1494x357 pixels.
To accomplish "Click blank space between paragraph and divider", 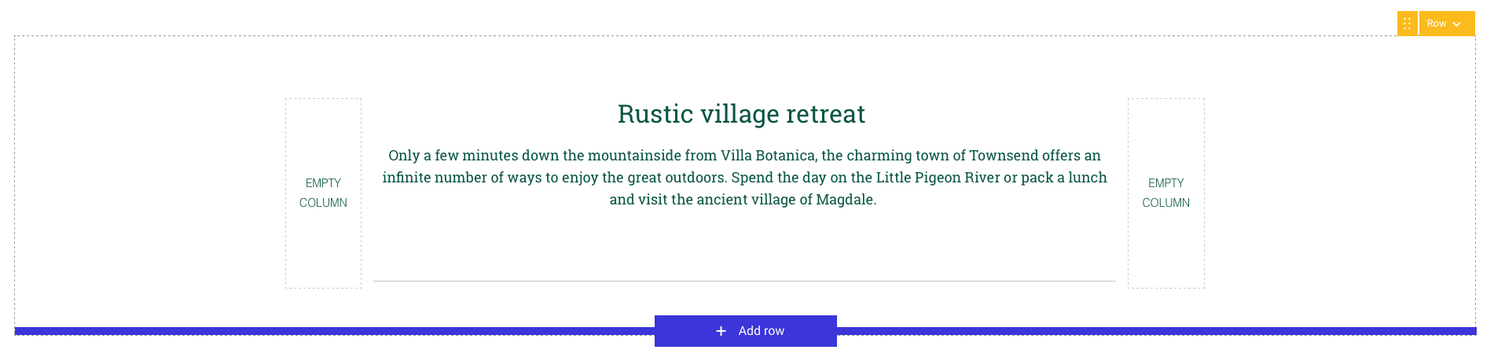I will point(744,244).
